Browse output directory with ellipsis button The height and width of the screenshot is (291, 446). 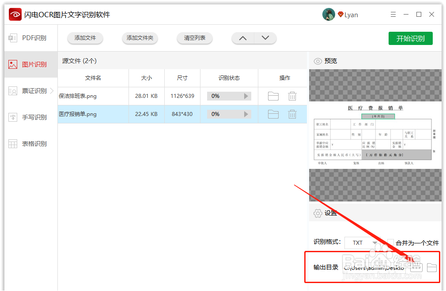(x=416, y=268)
